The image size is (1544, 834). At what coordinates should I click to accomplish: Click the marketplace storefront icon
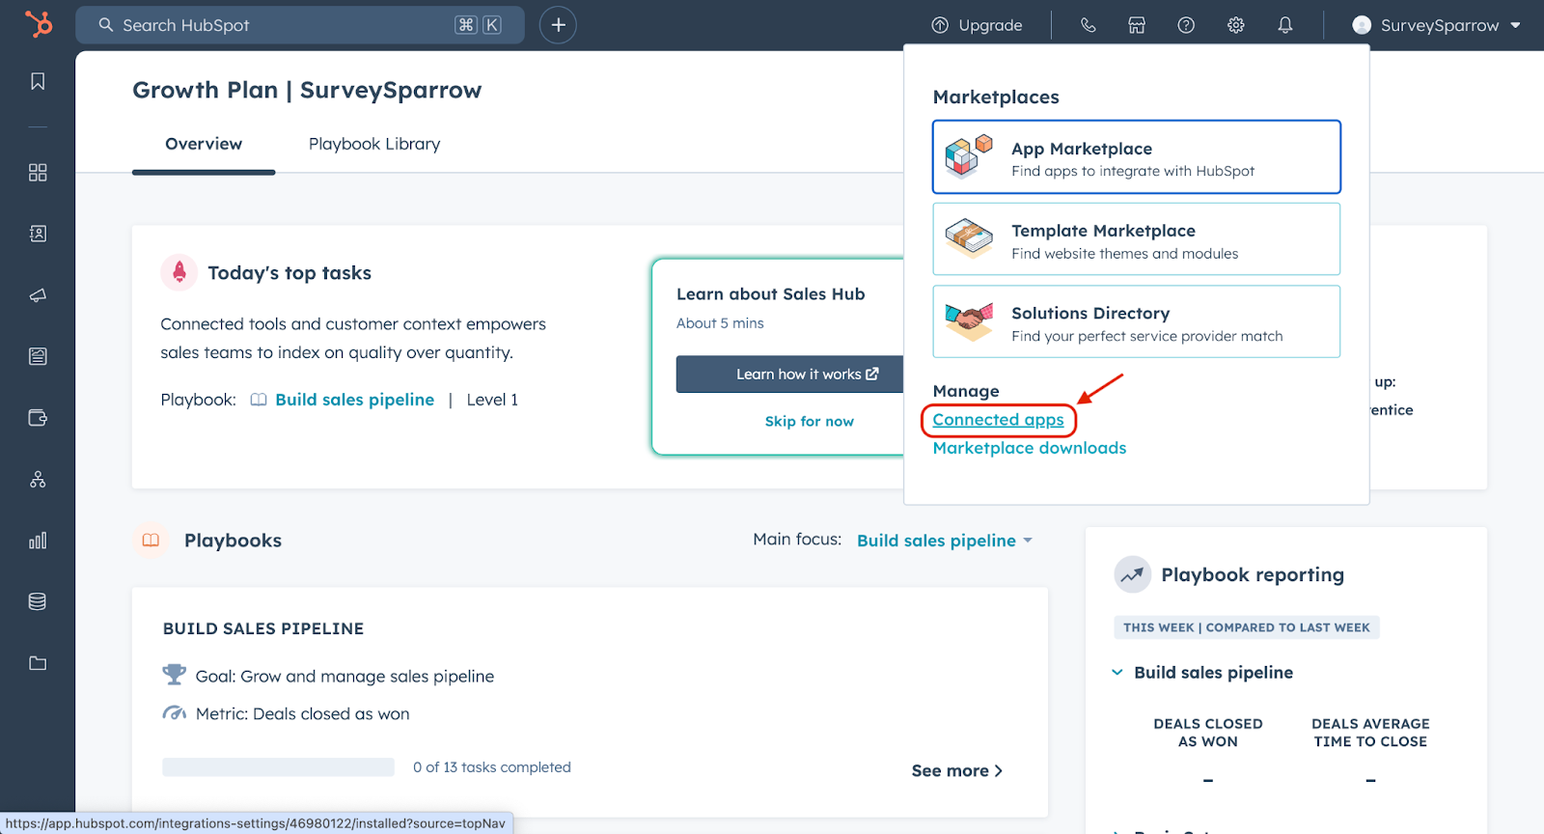(x=1137, y=25)
